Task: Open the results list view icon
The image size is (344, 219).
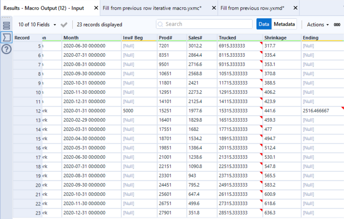Action: (x=6, y=26)
